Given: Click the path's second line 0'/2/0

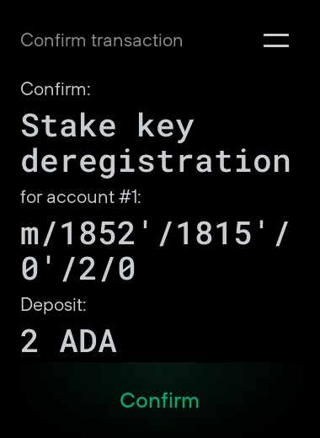Looking at the screenshot, I should 78,270.
